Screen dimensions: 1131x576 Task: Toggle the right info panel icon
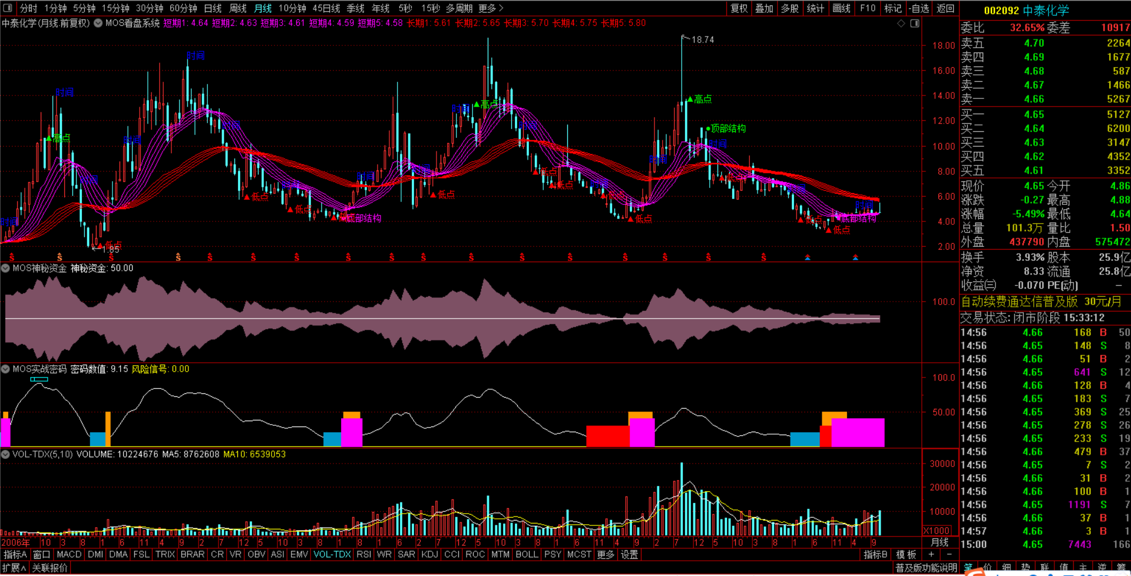click(x=915, y=24)
